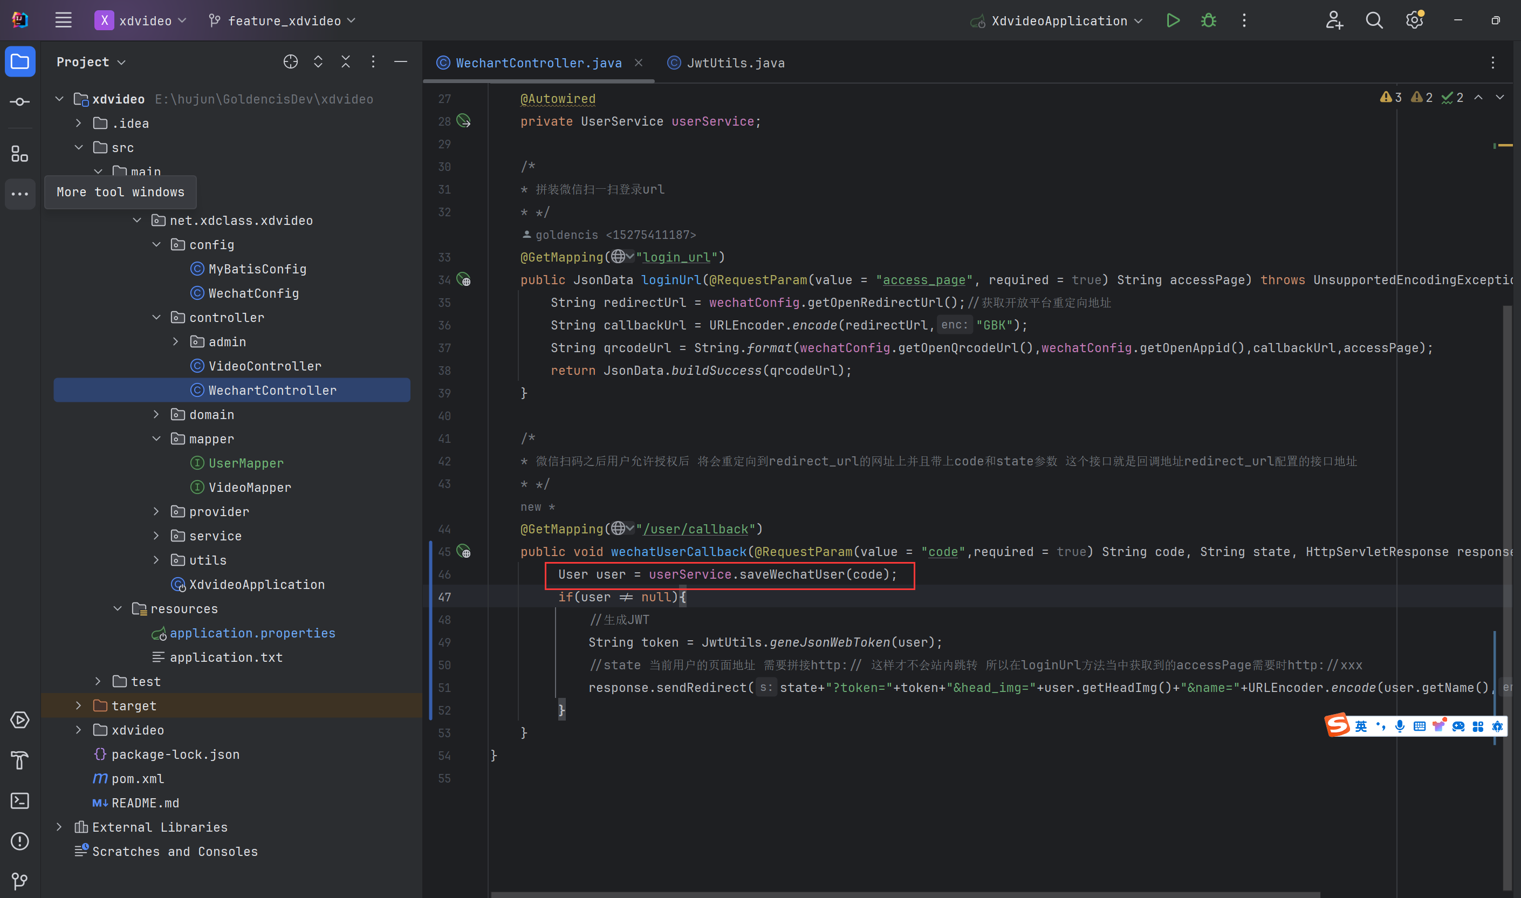
Task: Select MyBatisConfig class in tree
Action: pyautogui.click(x=249, y=269)
